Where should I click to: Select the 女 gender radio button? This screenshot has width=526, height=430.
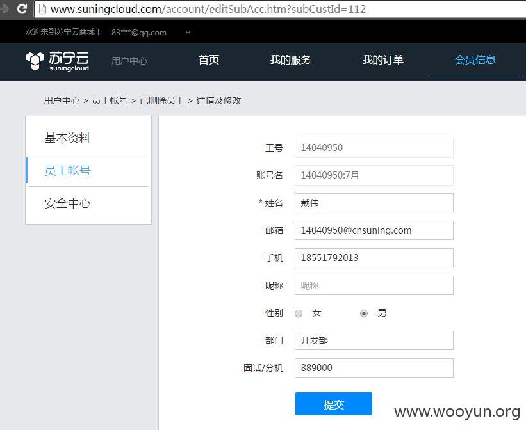299,314
